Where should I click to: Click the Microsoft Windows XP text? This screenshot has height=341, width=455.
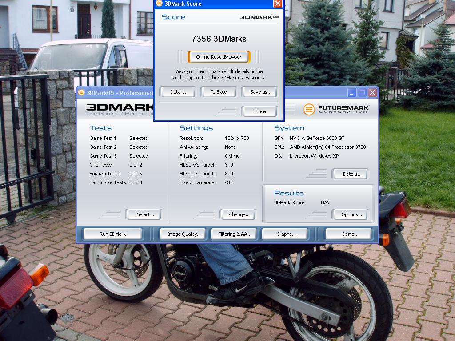pyautogui.click(x=314, y=156)
